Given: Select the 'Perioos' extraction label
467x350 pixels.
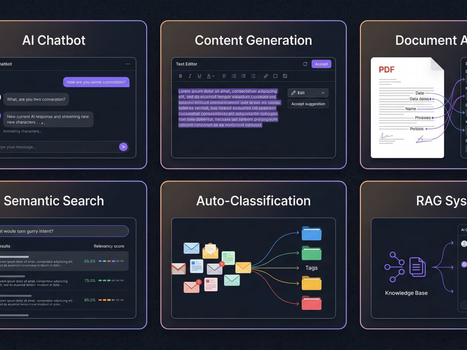Looking at the screenshot, I should 417,129.
